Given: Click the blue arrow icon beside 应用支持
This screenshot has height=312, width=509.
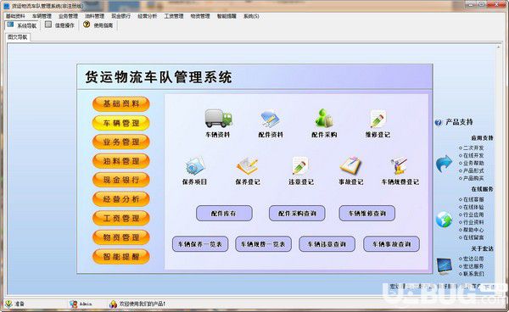Looking at the screenshot, I should [x=444, y=164].
